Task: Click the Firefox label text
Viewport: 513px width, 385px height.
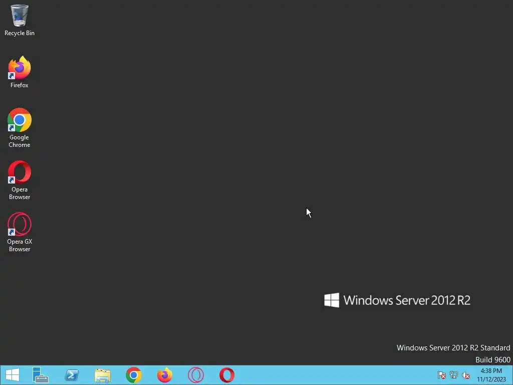Action: tap(20, 85)
